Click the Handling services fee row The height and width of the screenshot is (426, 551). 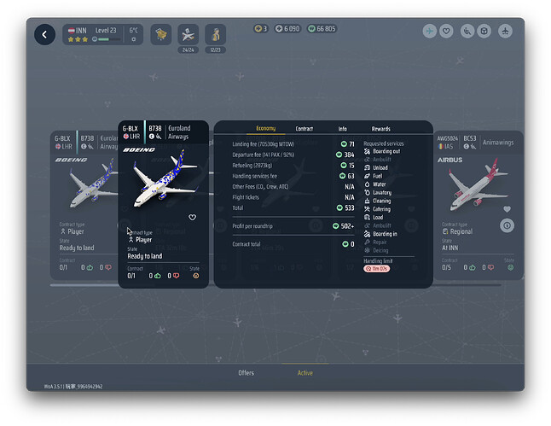293,176
